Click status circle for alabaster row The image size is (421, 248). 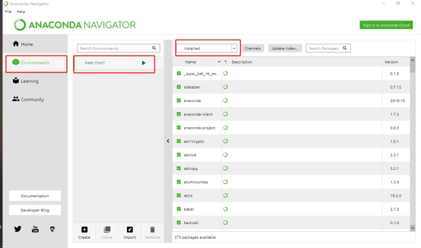tap(226, 87)
